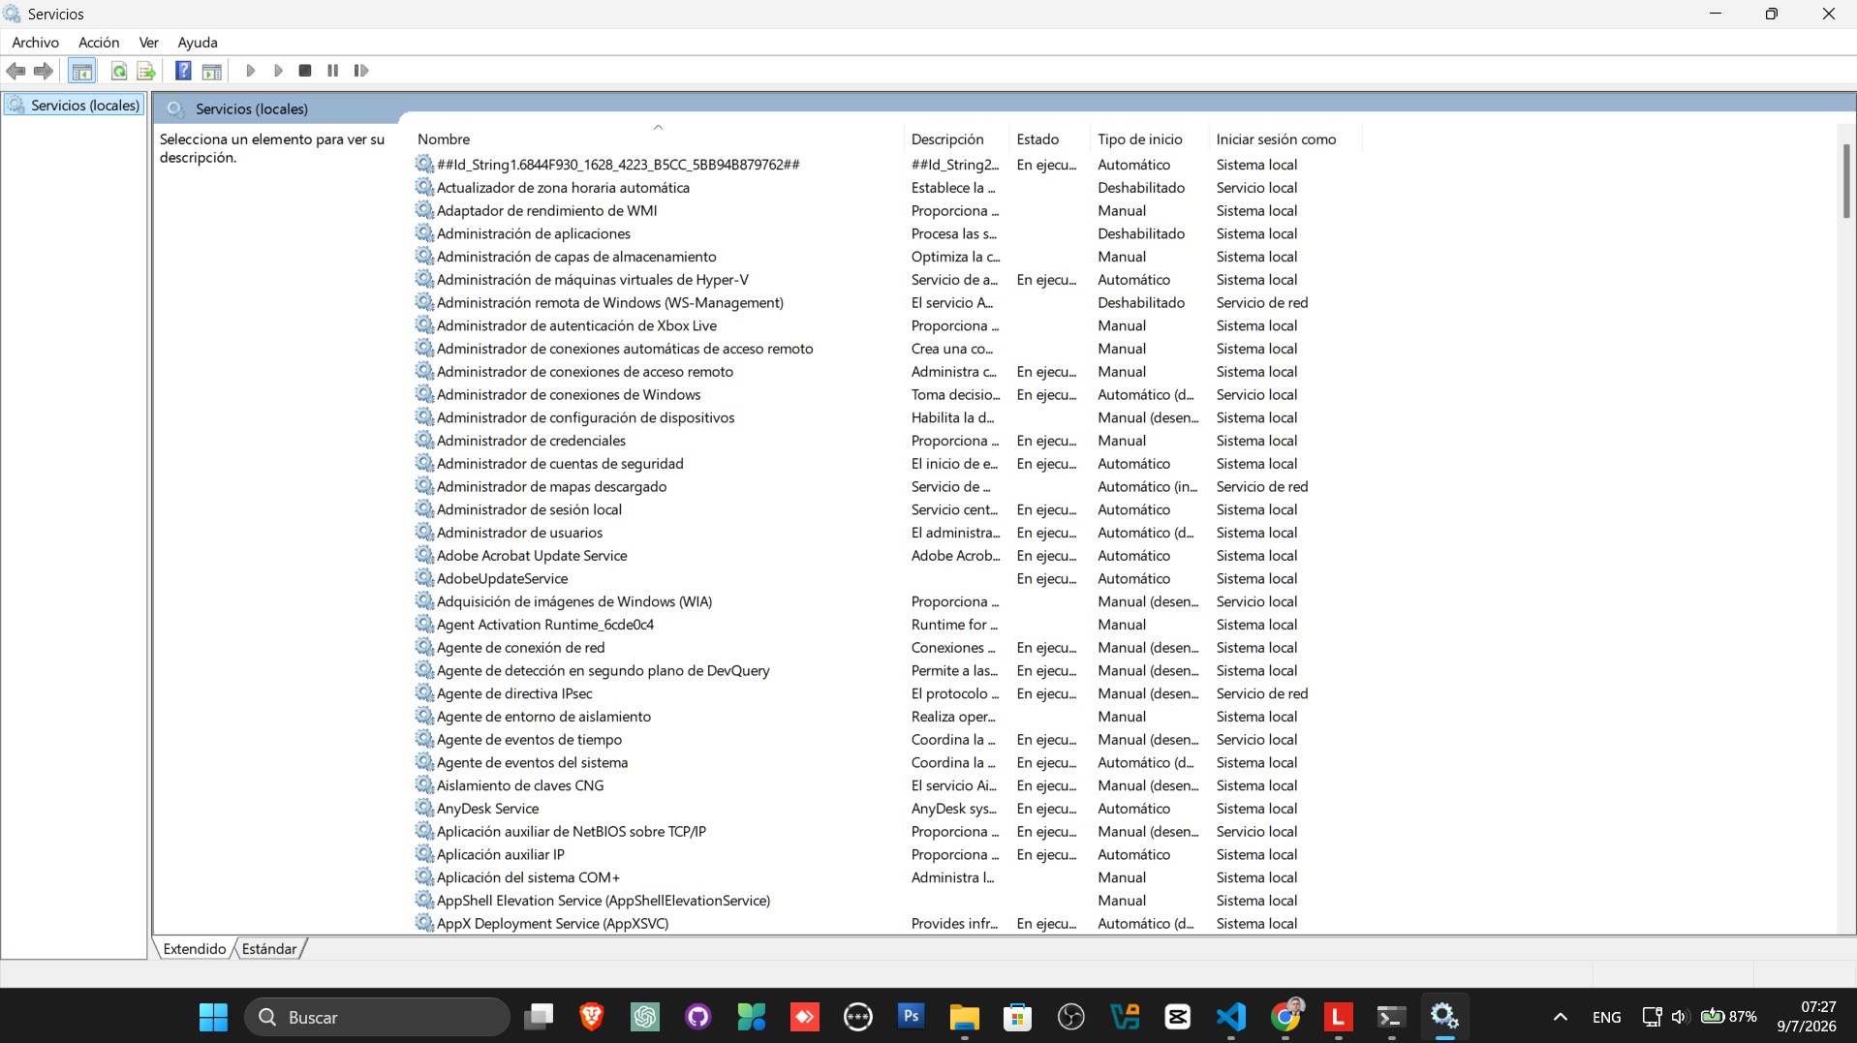Open Microsoft Store from the taskbar
1857x1043 pixels.
click(x=1017, y=1017)
